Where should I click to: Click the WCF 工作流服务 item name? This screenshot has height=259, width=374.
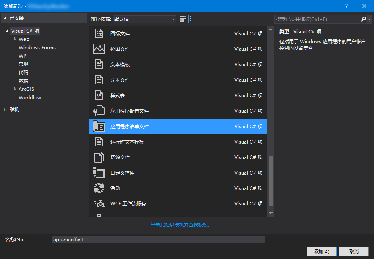click(128, 204)
